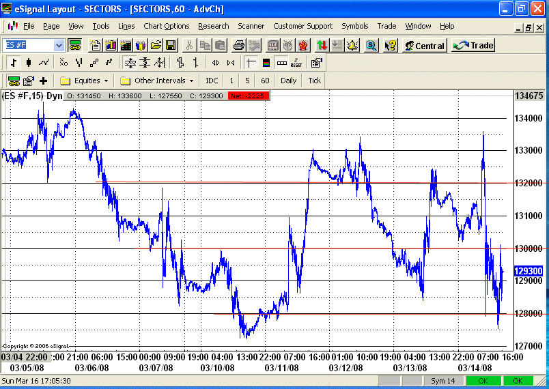Click the vertical compress scaling icon
Image resolution: width=549 pixels, height=389 pixels.
point(145,63)
